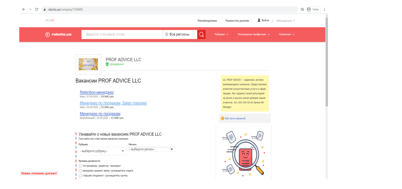Click the browser forward arrow

(x=30, y=9)
